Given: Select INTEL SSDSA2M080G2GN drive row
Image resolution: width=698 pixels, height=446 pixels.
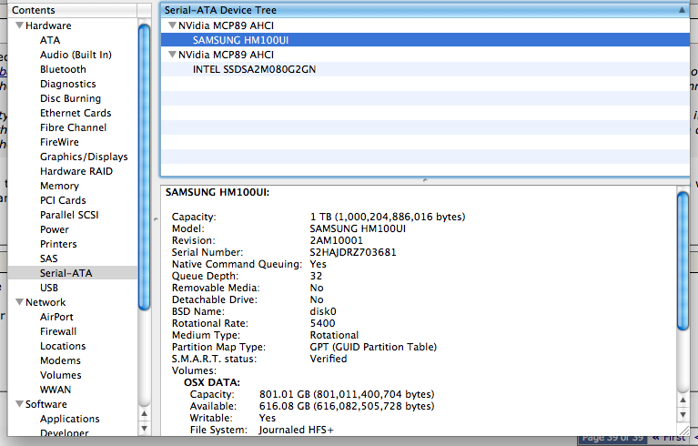Looking at the screenshot, I should click(425, 69).
